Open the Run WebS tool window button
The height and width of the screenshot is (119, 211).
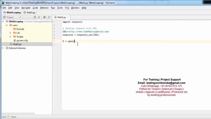tap(10, 117)
